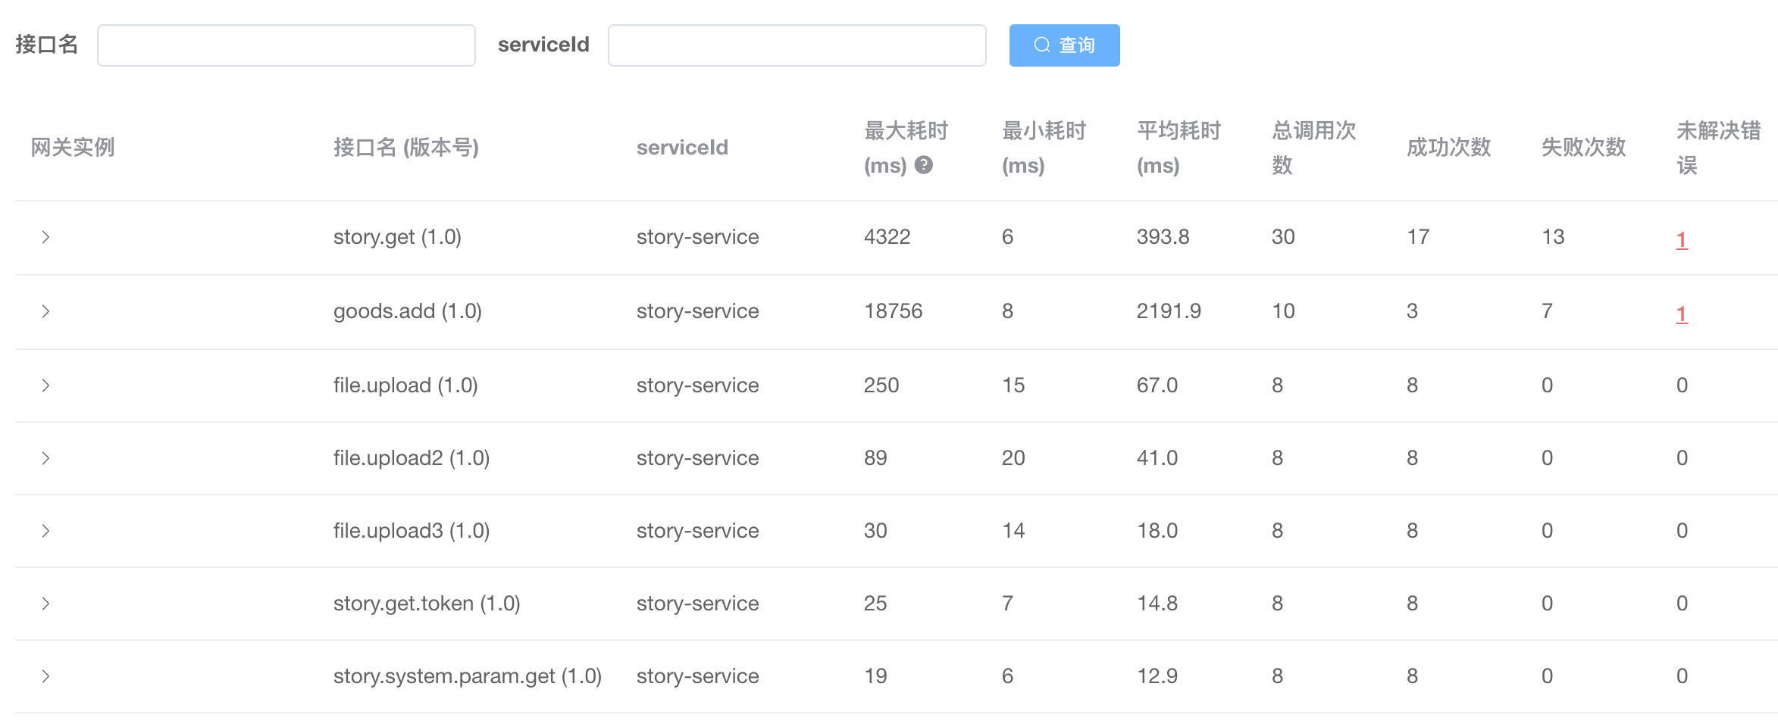Viewport: 1778px width, 724px height.
Task: Focus the serviceId input field
Action: pyautogui.click(x=796, y=45)
